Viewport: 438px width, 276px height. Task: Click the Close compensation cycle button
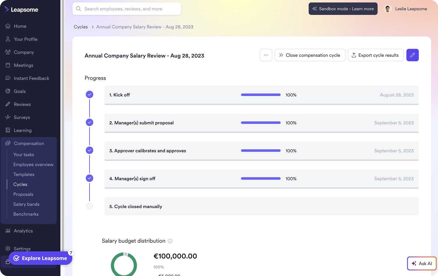coord(310,55)
